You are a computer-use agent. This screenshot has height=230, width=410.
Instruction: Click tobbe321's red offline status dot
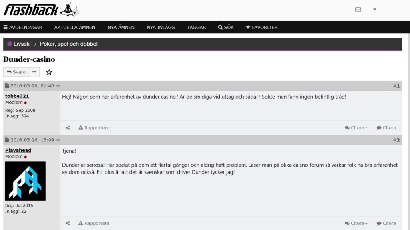26,103
